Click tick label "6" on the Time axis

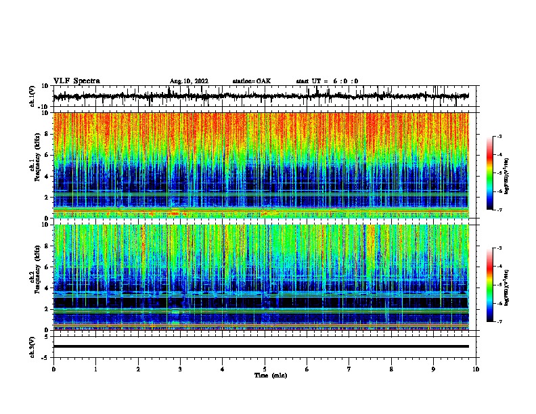[x=307, y=369]
